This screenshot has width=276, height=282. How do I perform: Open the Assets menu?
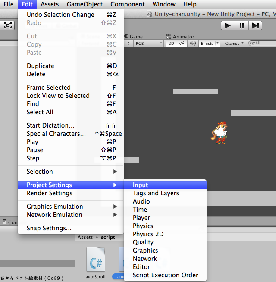tap(50, 4)
